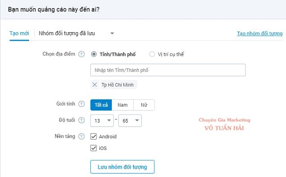Open help icon next to Độ tuổi

pyautogui.click(x=81, y=120)
